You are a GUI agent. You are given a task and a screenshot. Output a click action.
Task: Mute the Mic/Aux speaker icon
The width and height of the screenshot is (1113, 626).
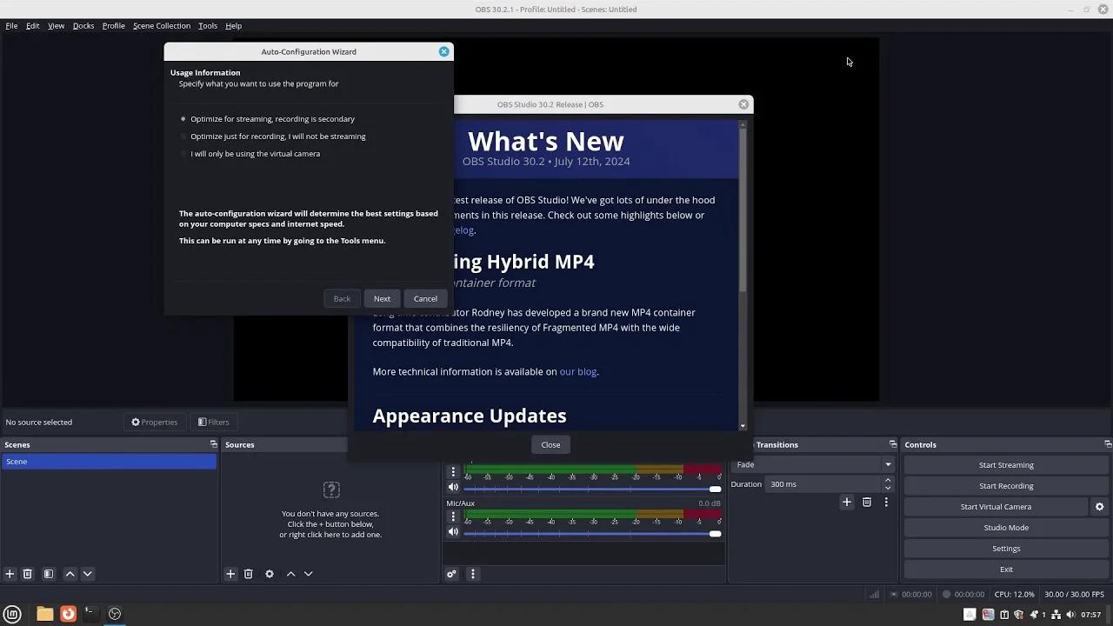452,531
